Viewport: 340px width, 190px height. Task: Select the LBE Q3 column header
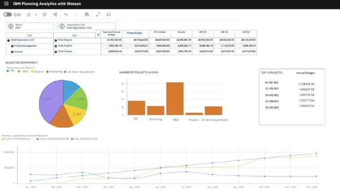click(246, 32)
